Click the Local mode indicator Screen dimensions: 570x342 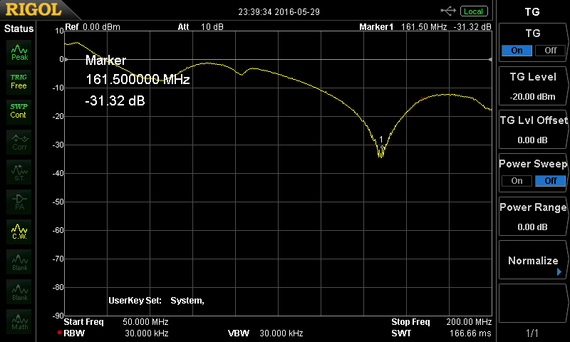point(473,11)
